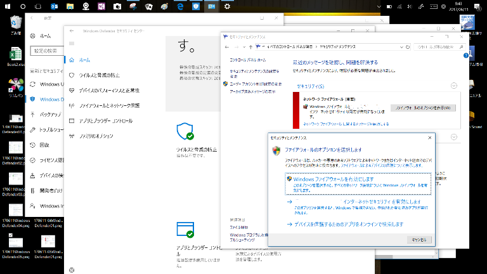Launch Paint palette icon in taskbar
Viewport: 487px width, 274px height.
pos(164,6)
